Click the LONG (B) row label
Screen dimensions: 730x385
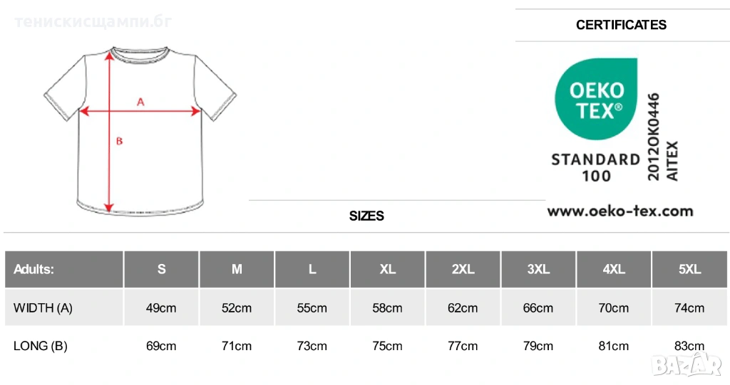coord(40,346)
